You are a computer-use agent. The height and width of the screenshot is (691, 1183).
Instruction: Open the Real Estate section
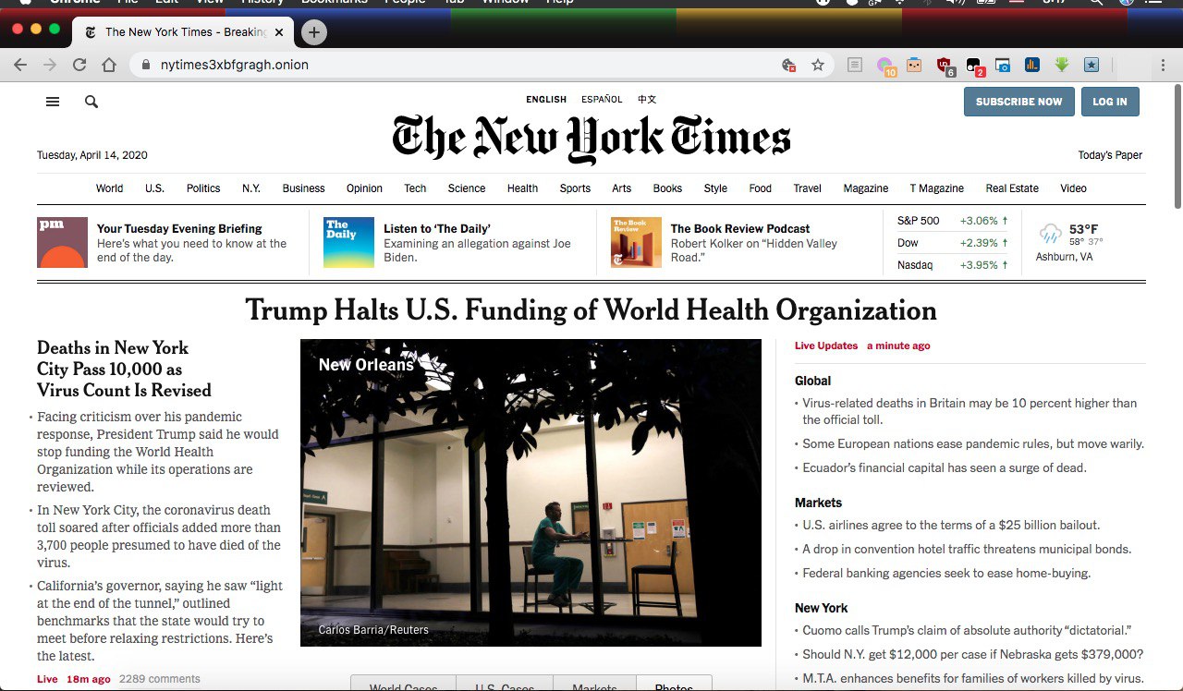click(1012, 188)
